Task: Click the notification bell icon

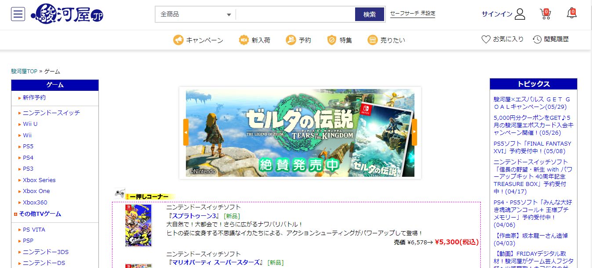Action: [x=571, y=14]
